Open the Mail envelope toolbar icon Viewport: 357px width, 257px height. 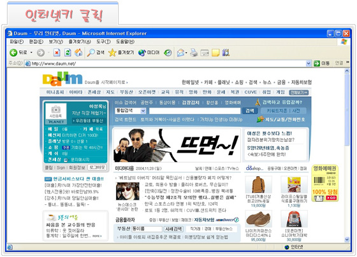pyautogui.click(x=180, y=53)
